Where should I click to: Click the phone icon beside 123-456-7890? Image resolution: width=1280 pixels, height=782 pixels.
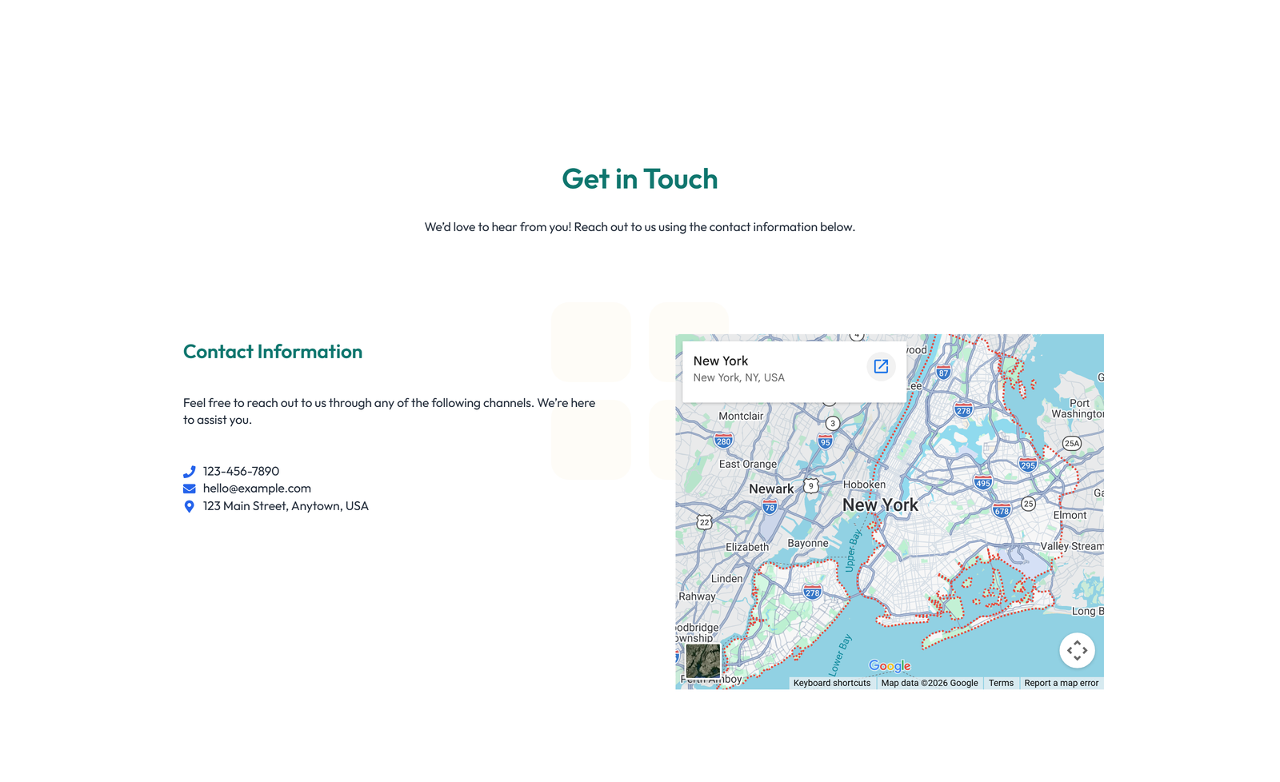pos(190,471)
